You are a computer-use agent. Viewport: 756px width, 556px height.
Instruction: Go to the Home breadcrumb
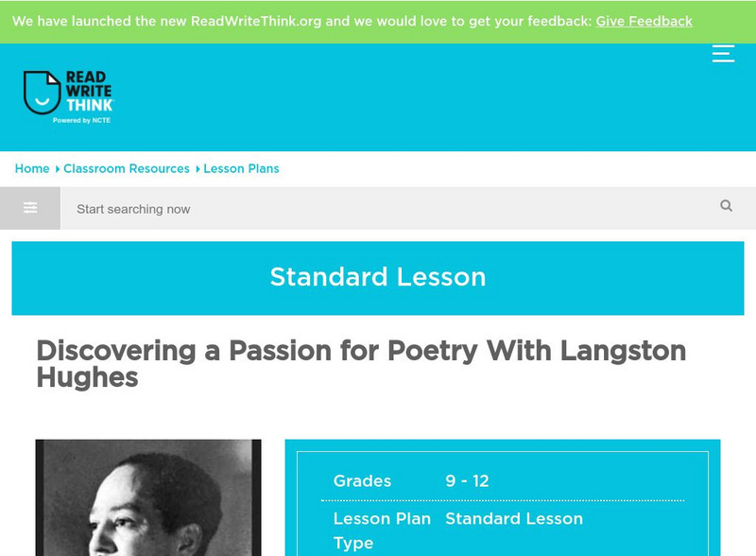tap(32, 168)
